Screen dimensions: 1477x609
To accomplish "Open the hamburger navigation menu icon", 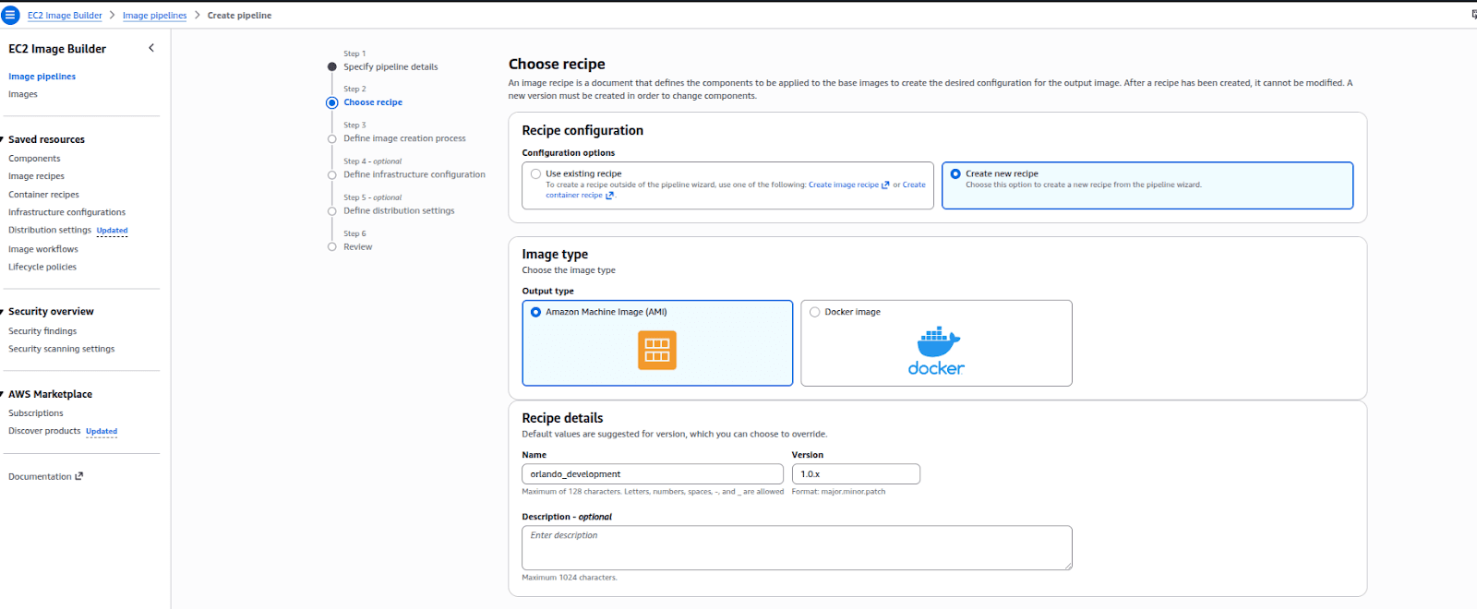I will [x=10, y=15].
